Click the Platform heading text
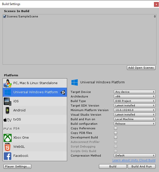This screenshot has width=159, height=172. (11, 75)
